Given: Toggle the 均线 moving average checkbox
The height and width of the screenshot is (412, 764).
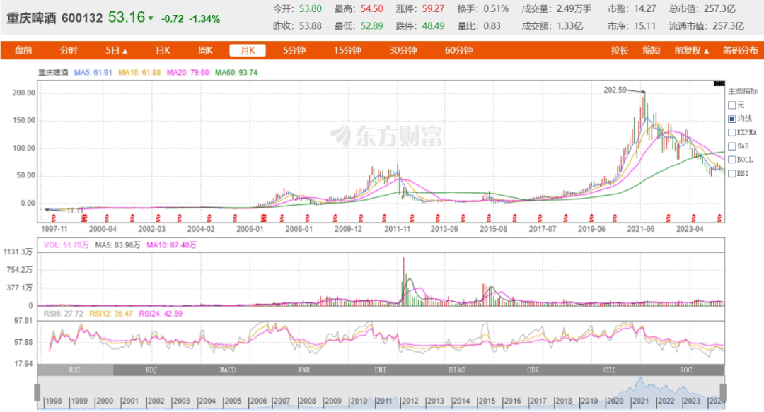Looking at the screenshot, I should [x=731, y=119].
